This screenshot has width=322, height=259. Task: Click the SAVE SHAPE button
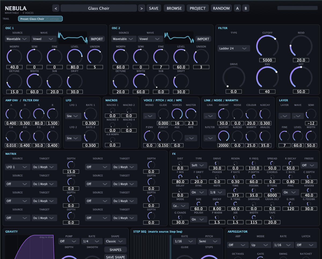pyautogui.click(x=115, y=257)
